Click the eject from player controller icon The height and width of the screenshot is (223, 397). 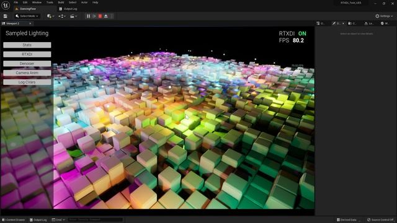(x=106, y=16)
